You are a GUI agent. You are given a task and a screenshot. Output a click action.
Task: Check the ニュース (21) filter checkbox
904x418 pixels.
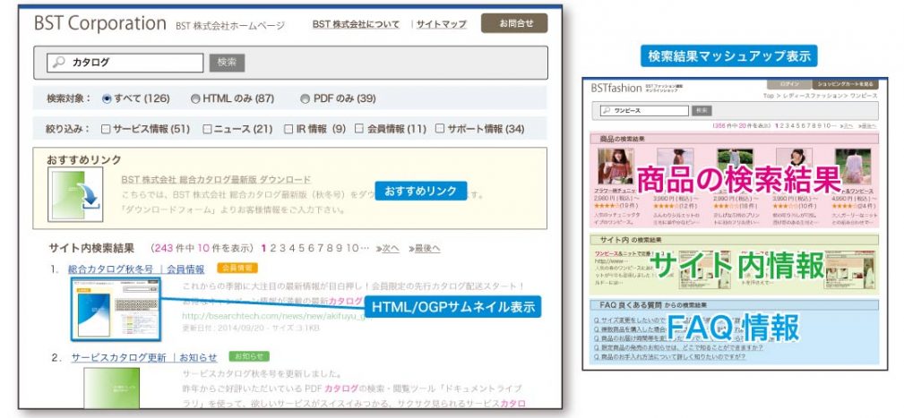click(x=207, y=129)
